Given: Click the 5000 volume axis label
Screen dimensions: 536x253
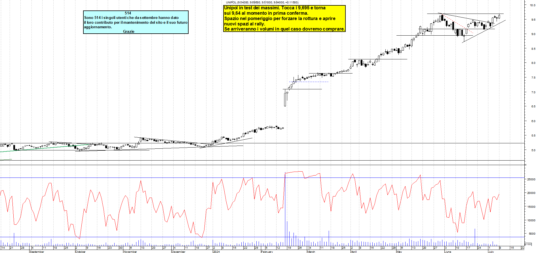Looking at the screenshot, I should click(532, 234).
